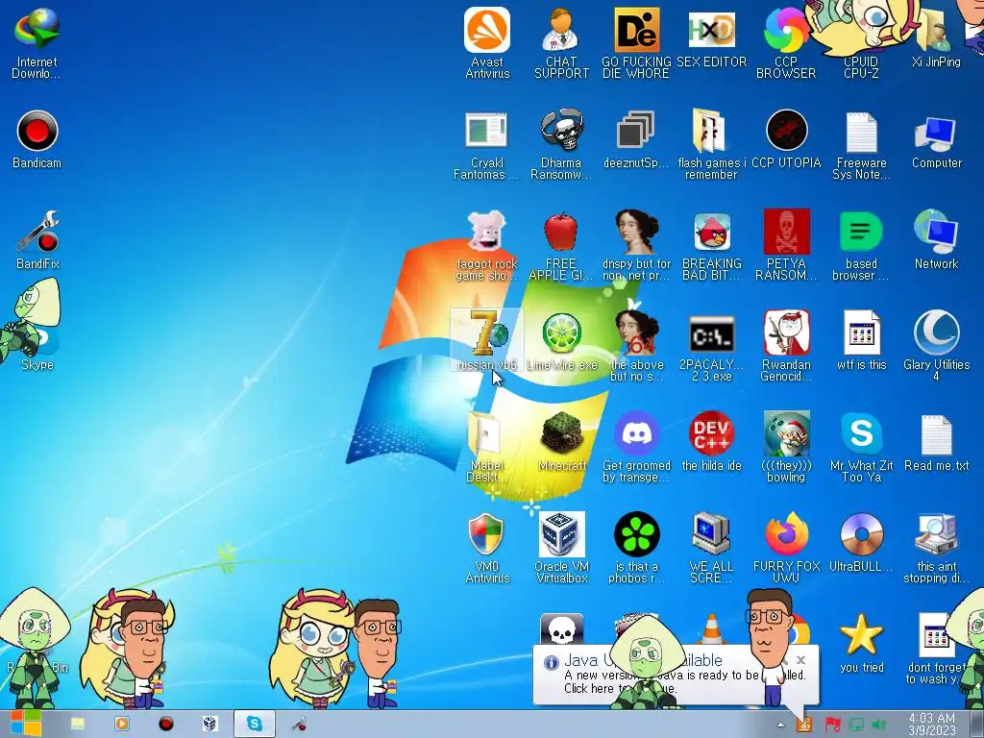This screenshot has width=984, height=738.
Task: Launch the LimeWire exe icon
Action: (561, 340)
